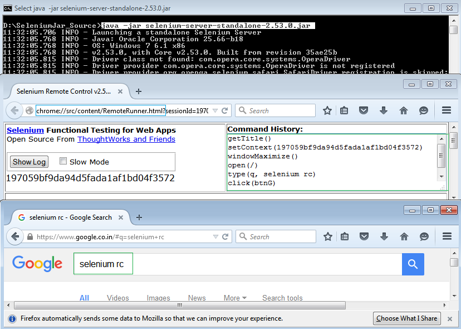The width and height of the screenshot is (461, 329).
Task: Go back in Google Search window
Action: point(15,236)
